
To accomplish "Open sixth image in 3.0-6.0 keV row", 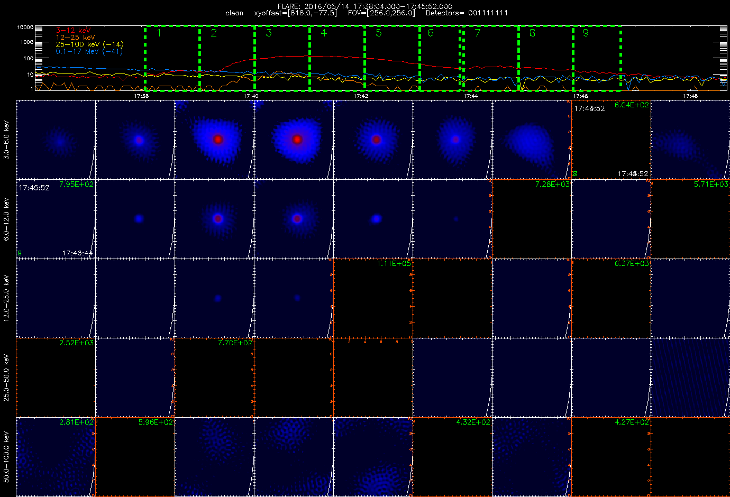I will point(453,140).
